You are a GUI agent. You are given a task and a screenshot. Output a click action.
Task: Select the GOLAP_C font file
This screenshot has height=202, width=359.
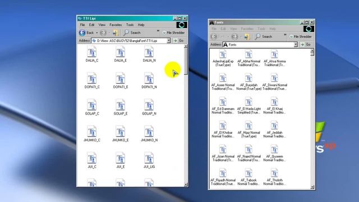point(92,107)
